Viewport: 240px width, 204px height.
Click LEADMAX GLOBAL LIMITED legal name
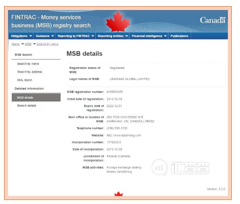(130, 79)
